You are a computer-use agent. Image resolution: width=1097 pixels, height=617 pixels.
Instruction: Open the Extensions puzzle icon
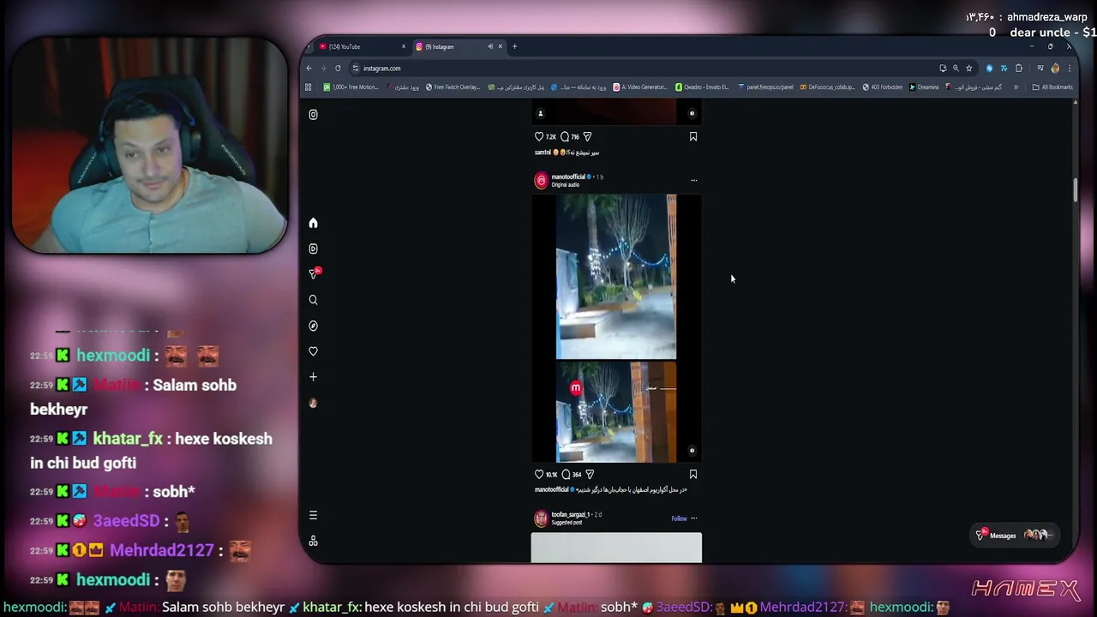(1019, 68)
